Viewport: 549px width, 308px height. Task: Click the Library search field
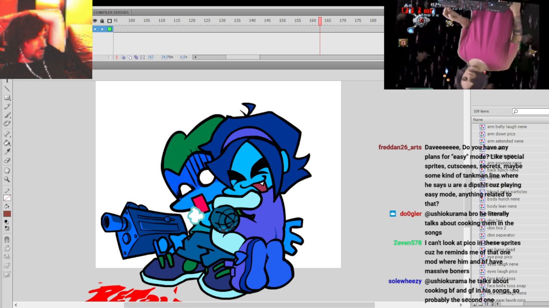tap(531, 111)
